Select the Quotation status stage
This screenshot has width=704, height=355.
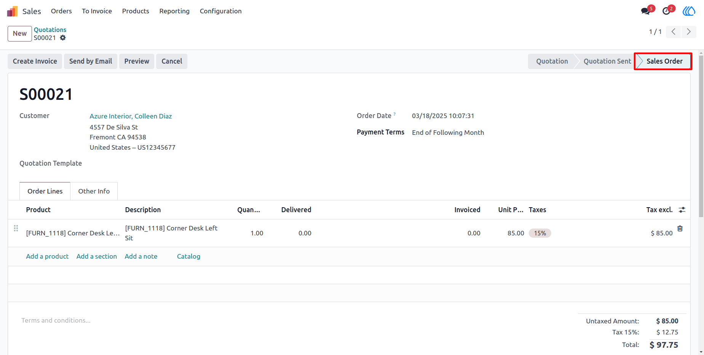pos(552,61)
